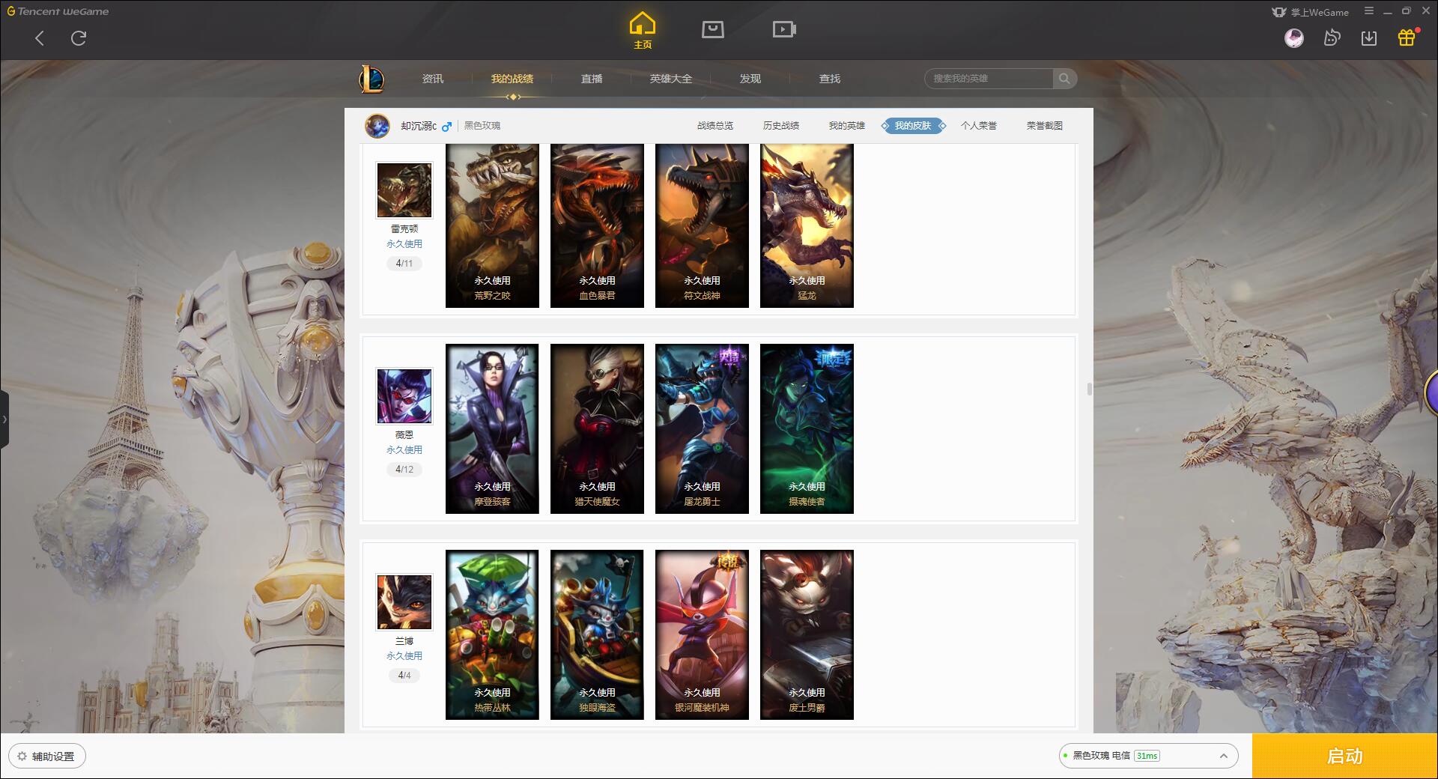This screenshot has height=779, width=1438.
Task: Open the 掌上WeGame link
Action: (1311, 12)
